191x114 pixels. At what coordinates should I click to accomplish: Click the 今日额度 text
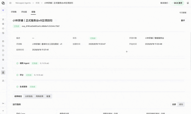[x=183, y=12]
